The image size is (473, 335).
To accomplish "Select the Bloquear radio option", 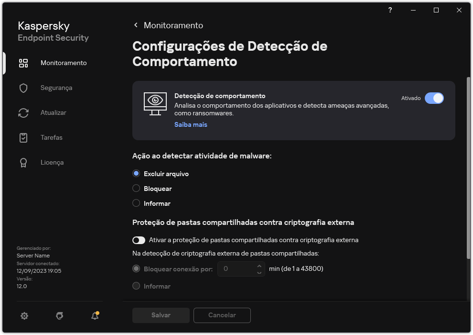I will click(x=136, y=189).
